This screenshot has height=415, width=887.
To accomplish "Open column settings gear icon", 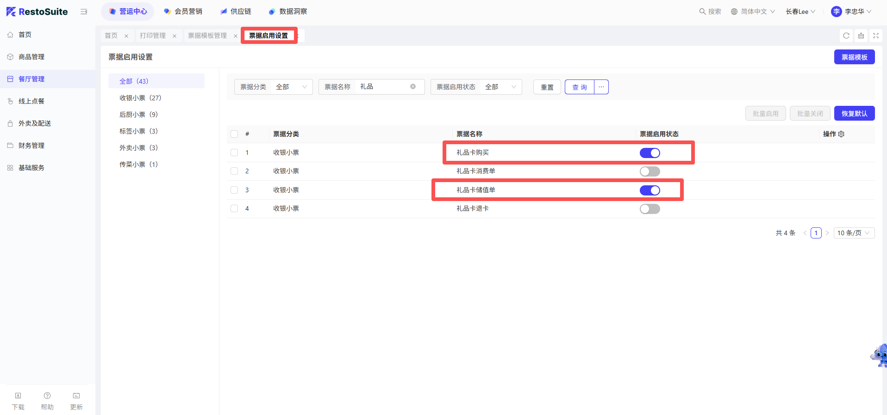I will [x=841, y=134].
